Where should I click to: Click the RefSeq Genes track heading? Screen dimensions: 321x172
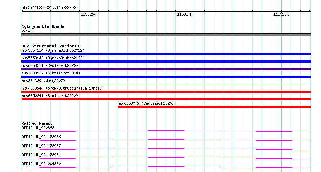point(36,123)
